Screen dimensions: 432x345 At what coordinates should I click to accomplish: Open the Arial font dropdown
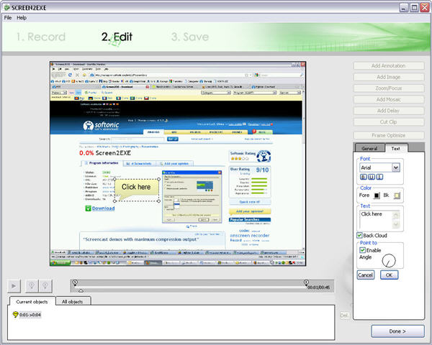(395, 167)
